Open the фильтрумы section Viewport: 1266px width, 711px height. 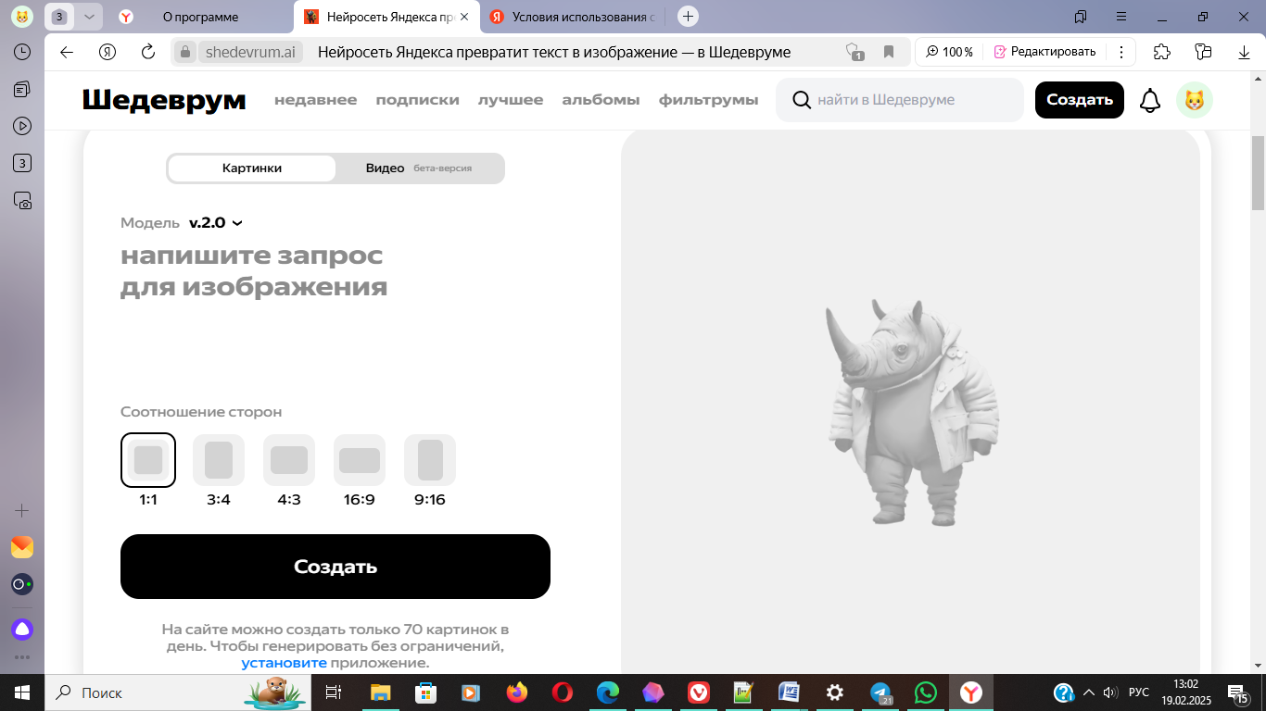[708, 100]
